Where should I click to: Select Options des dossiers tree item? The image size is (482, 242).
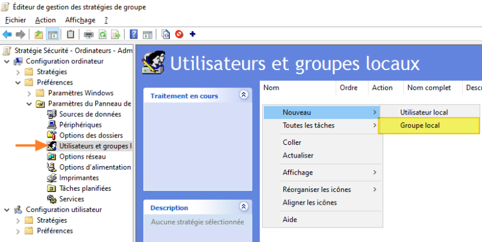pyautogui.click(x=91, y=135)
